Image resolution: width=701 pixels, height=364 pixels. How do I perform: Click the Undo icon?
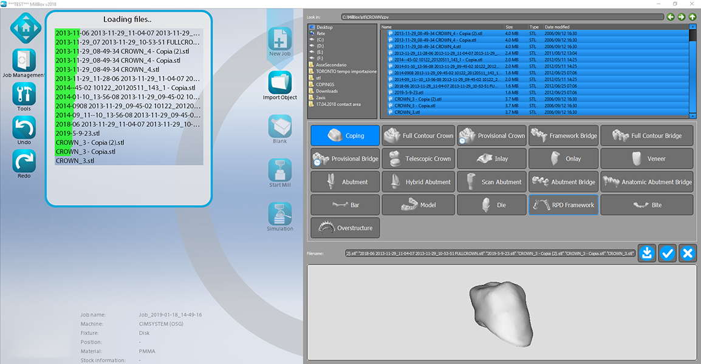24,128
